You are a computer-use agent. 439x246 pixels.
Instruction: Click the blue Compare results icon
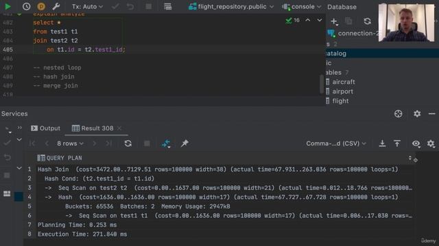point(166,143)
